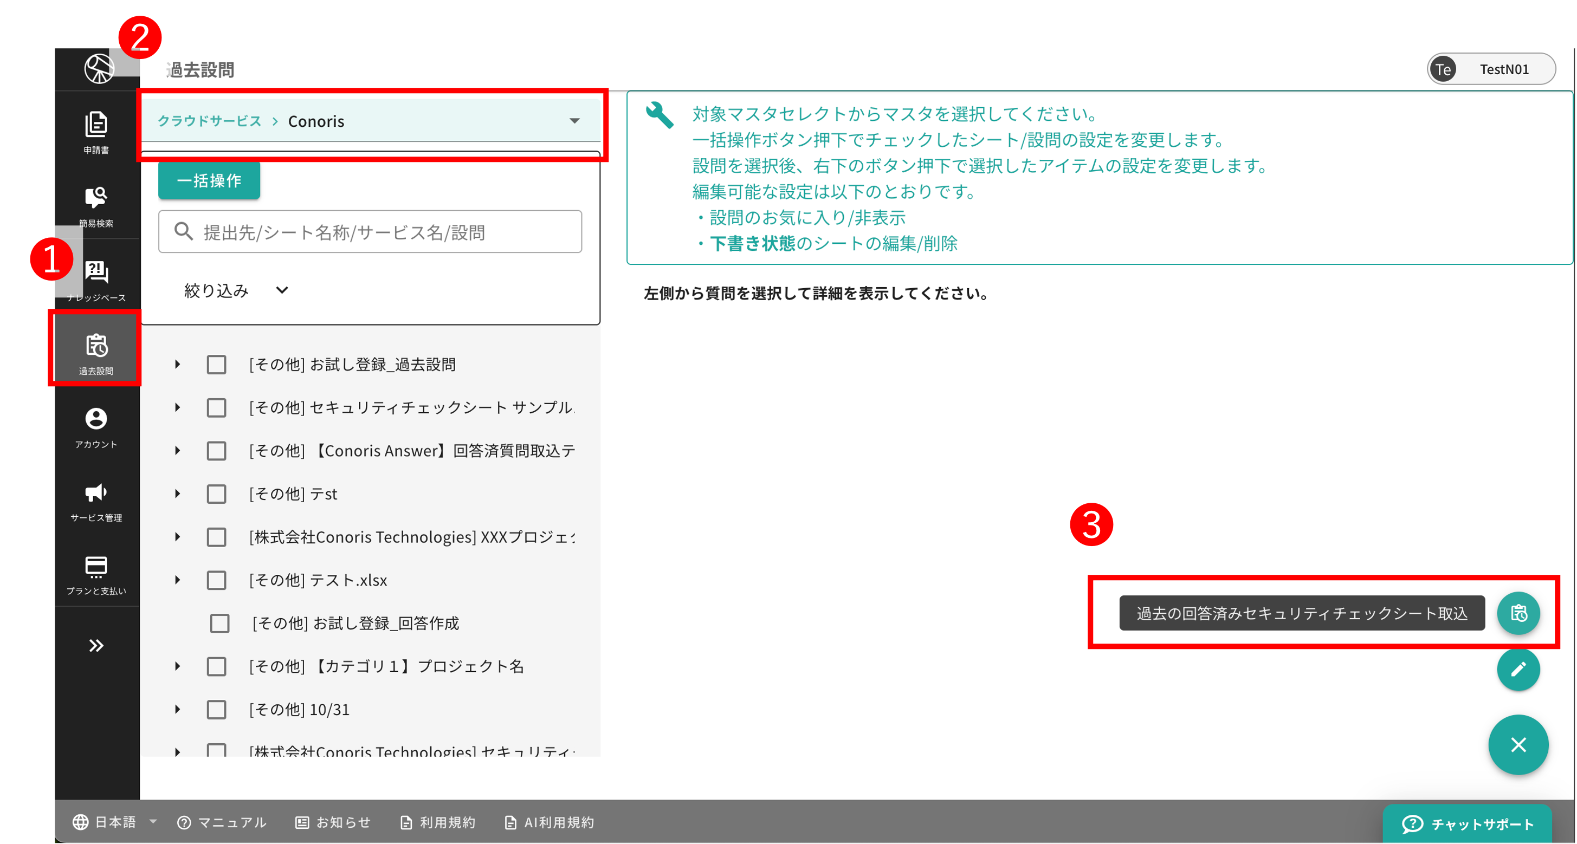Tick the お試し登録_回答作成 checkbox
Image resolution: width=1577 pixels, height=844 pixels.
(219, 623)
